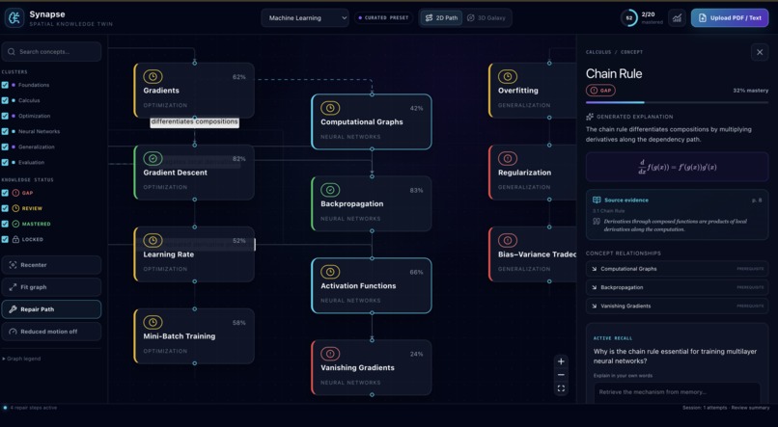Click the active recall answer text field
The image size is (778, 427).
tap(677, 392)
